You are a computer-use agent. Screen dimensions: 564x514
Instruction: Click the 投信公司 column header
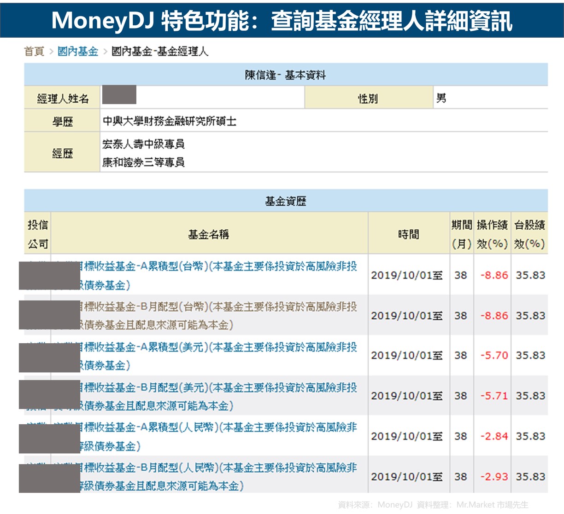[38, 234]
